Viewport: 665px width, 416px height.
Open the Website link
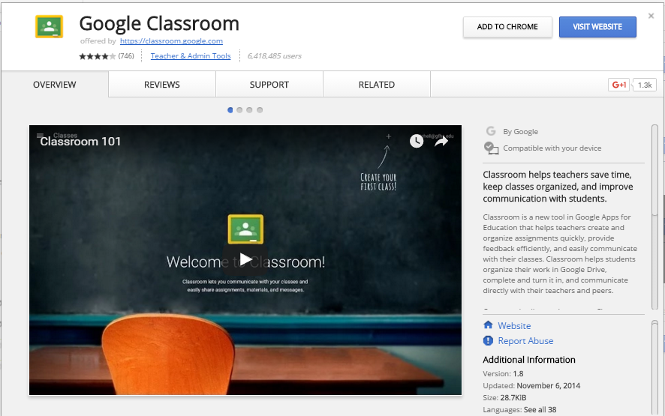pyautogui.click(x=514, y=325)
